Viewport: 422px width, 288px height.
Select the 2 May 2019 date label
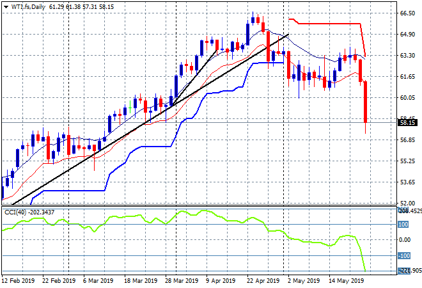(x=304, y=281)
